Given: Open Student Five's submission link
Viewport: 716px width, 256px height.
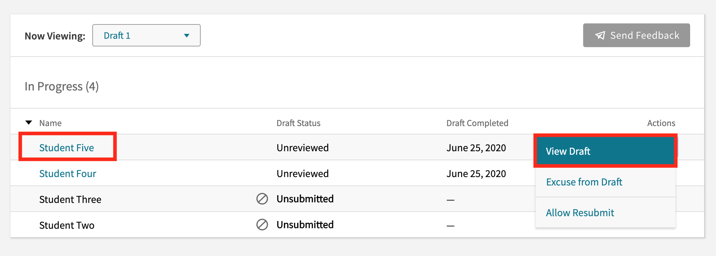Looking at the screenshot, I should (x=66, y=148).
